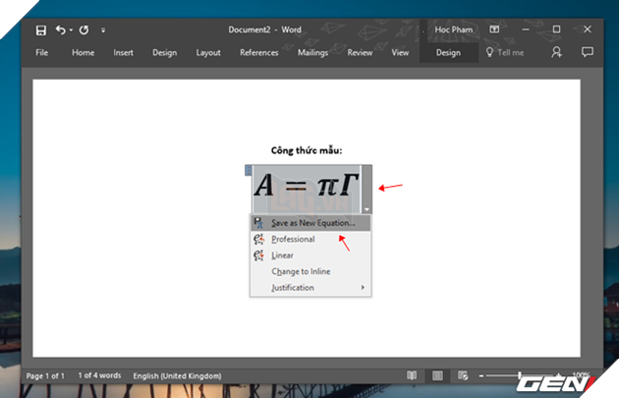Maximize the Word window

tap(556, 29)
